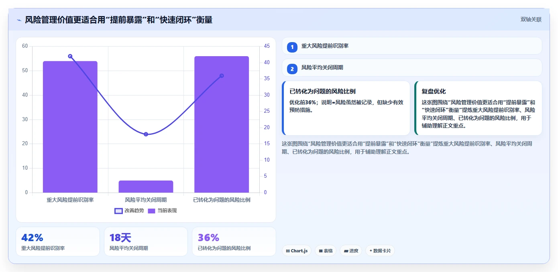Open the 数据卡片 tag
The width and height of the screenshot is (558, 272).
[x=380, y=251]
